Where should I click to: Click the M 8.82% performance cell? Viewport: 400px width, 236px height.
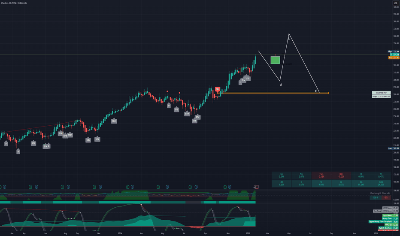tap(341, 183)
